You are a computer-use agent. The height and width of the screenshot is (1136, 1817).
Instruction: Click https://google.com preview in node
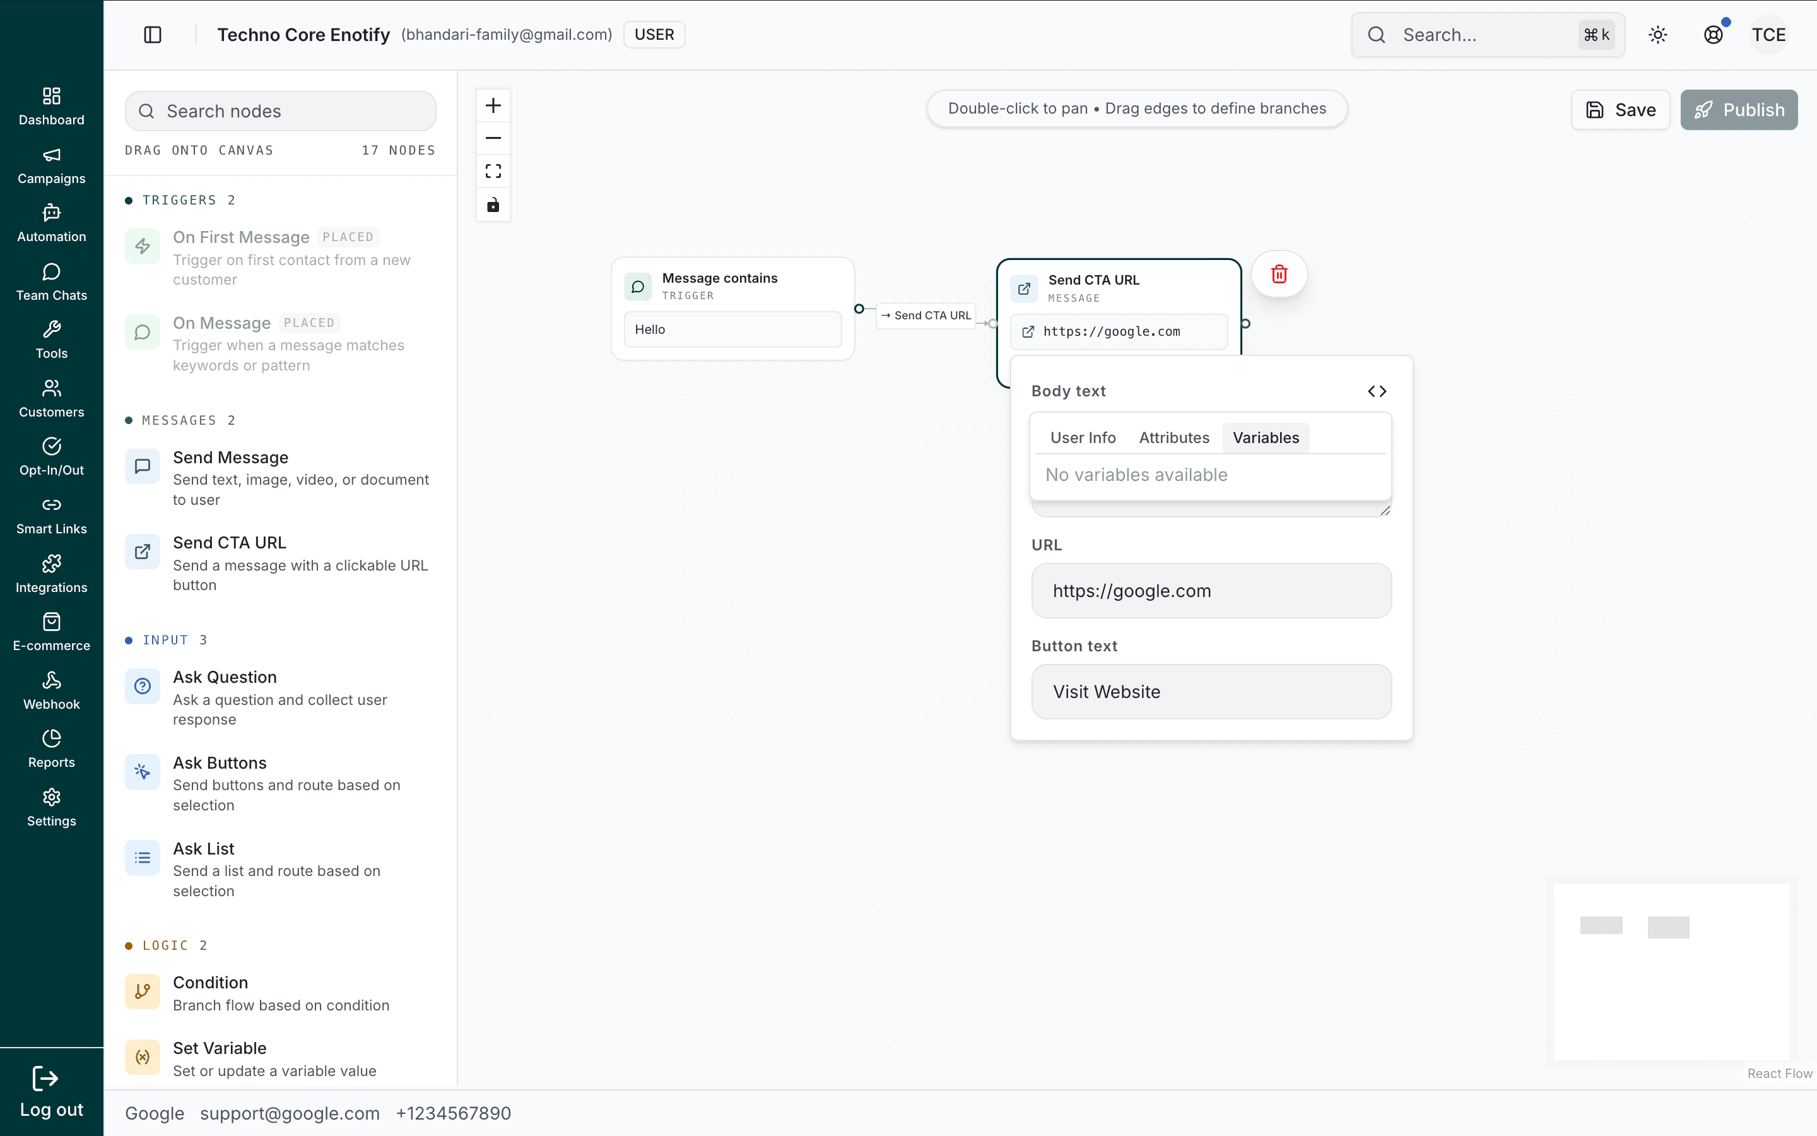(1119, 331)
